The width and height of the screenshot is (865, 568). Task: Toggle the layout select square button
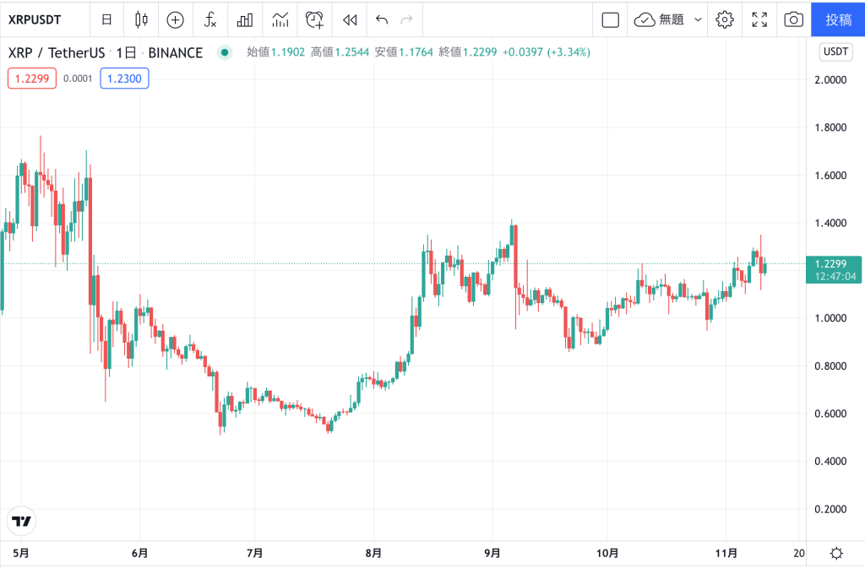pyautogui.click(x=611, y=19)
